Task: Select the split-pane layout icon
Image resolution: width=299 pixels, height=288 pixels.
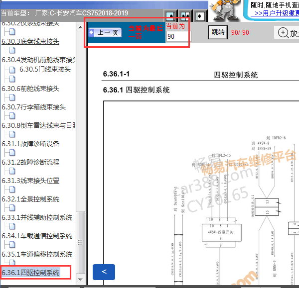Action: coord(185,16)
